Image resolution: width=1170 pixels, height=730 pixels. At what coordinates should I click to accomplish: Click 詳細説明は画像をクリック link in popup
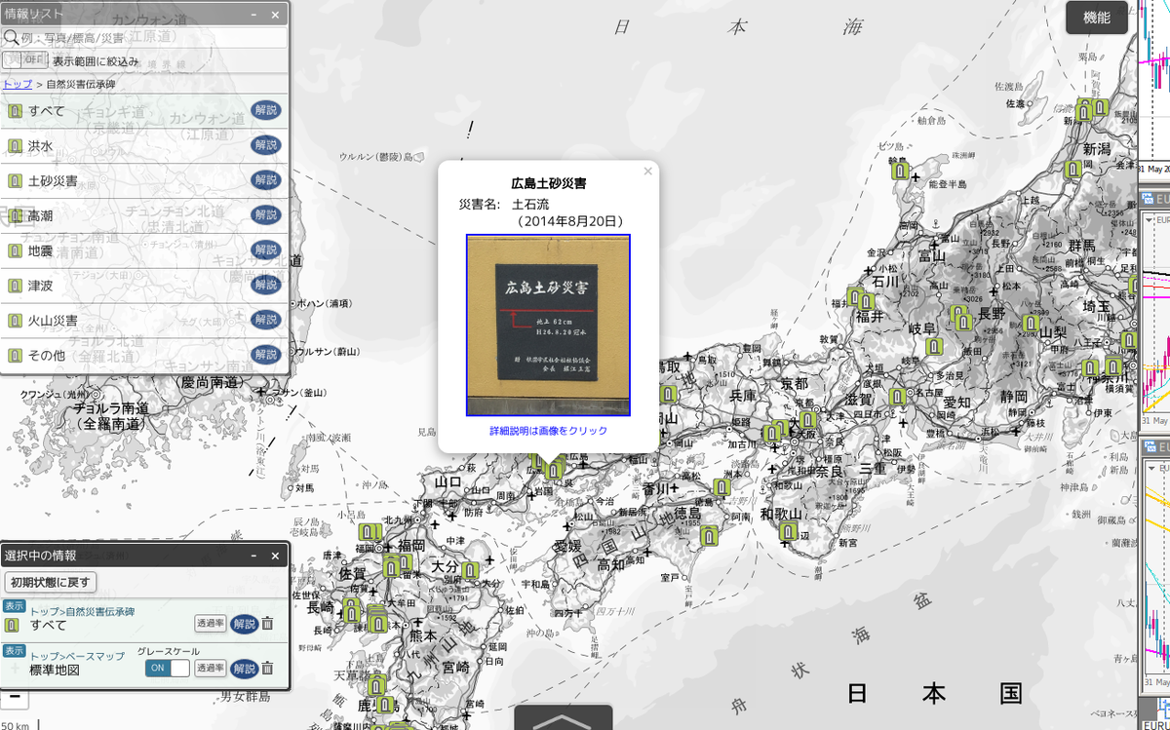coord(548,431)
